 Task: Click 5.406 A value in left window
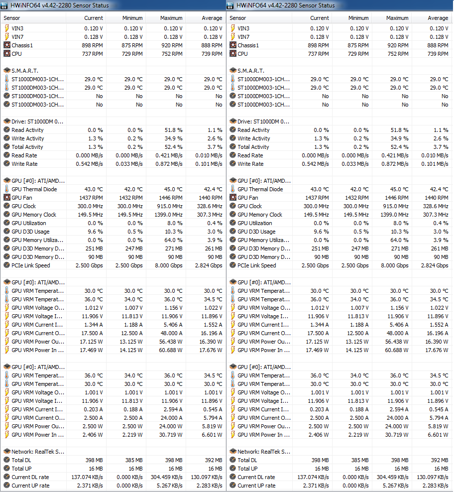[x=173, y=325]
